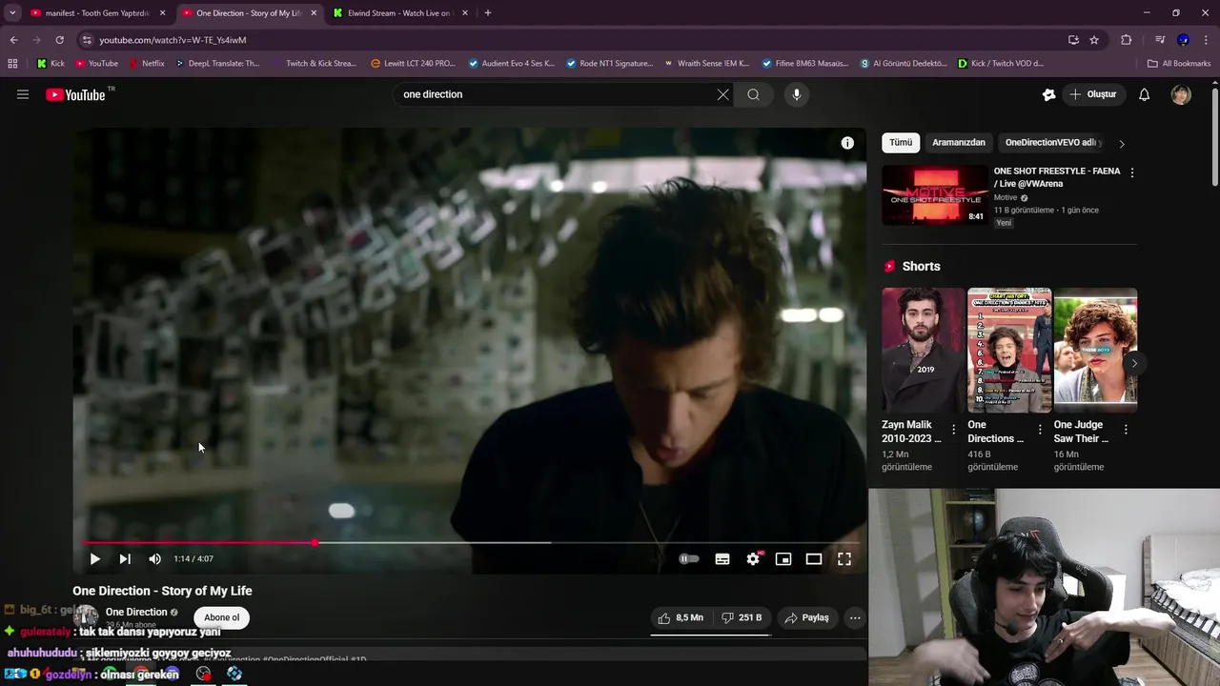Open options for One Directions short

pos(1040,430)
